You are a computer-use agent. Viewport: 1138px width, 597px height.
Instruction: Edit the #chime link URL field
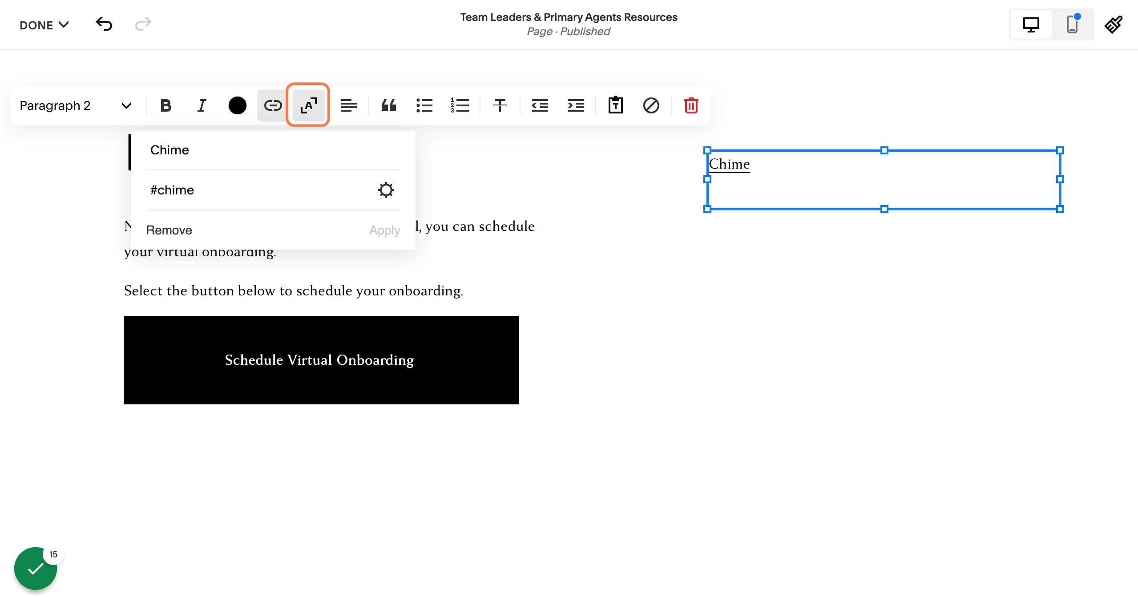(x=260, y=190)
